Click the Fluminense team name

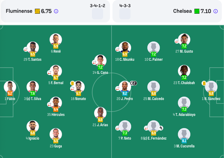pos(19,11)
